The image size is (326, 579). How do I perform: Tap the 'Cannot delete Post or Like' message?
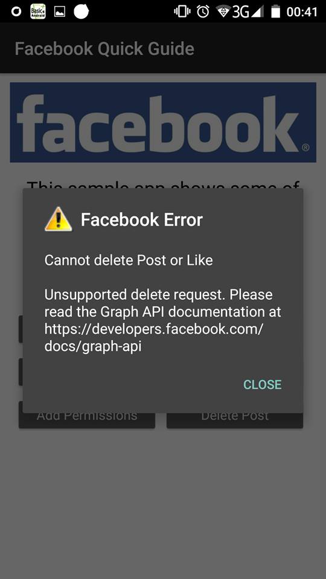(x=129, y=261)
